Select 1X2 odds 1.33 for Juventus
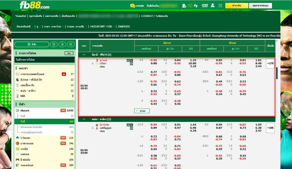The width and height of the screenshot is (292, 169). 193,60
